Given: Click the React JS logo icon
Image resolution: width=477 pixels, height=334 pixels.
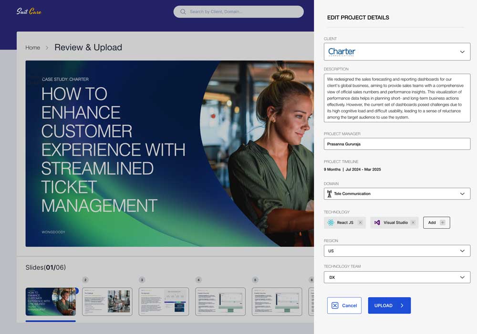Looking at the screenshot, I should [331, 223].
